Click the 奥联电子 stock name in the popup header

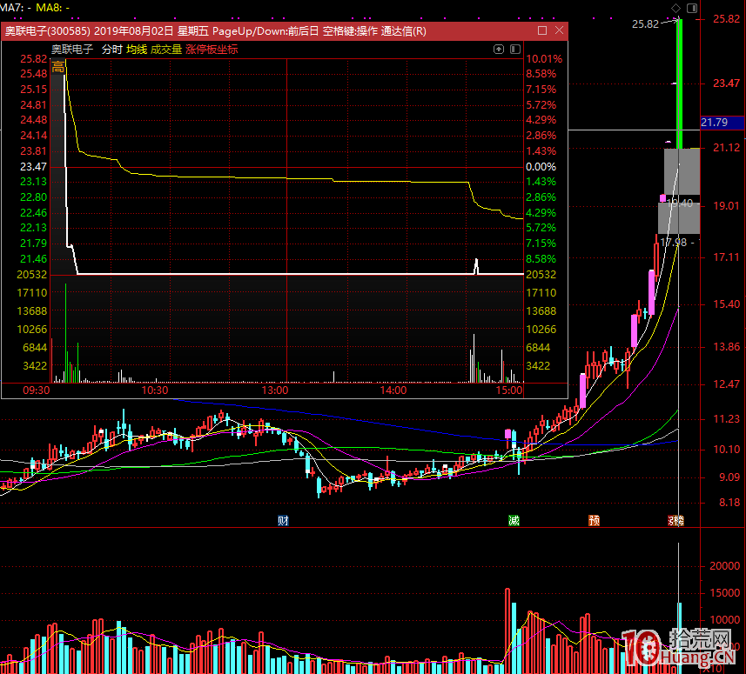click(x=72, y=50)
